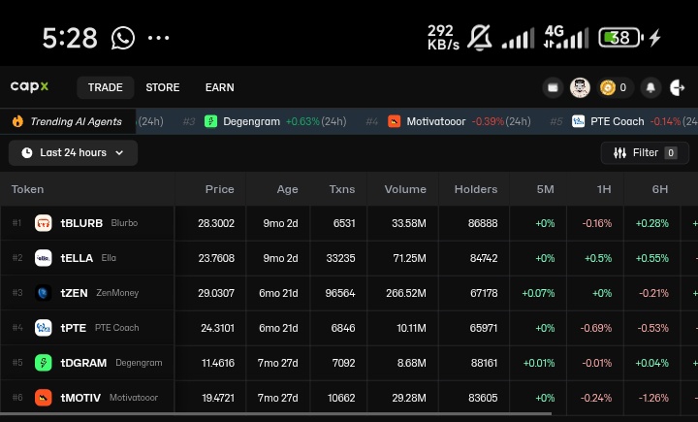Click the fire Trending AI Agents icon

tap(17, 121)
